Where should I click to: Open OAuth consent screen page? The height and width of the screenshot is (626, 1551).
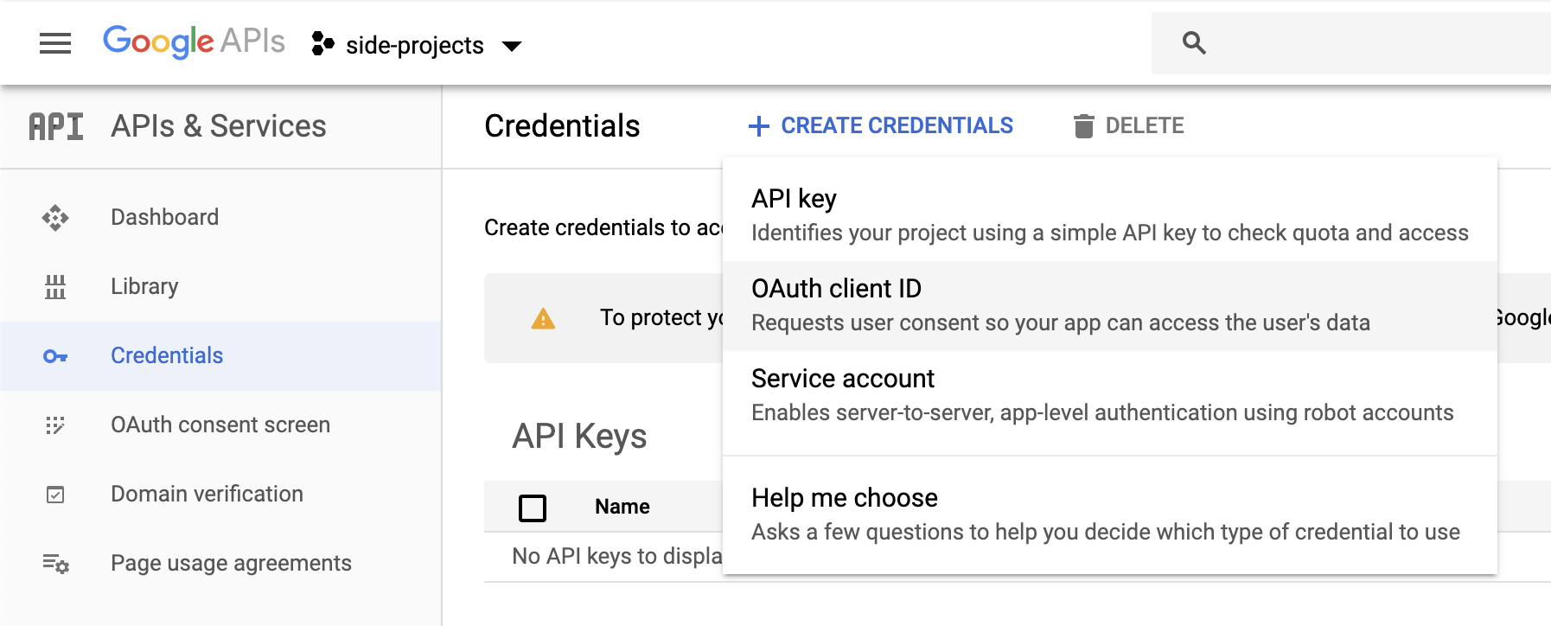coord(220,425)
